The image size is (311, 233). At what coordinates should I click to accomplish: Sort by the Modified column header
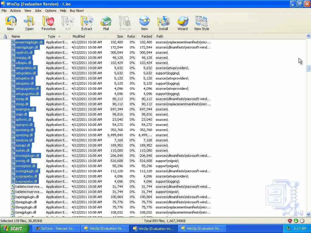click(x=88, y=36)
